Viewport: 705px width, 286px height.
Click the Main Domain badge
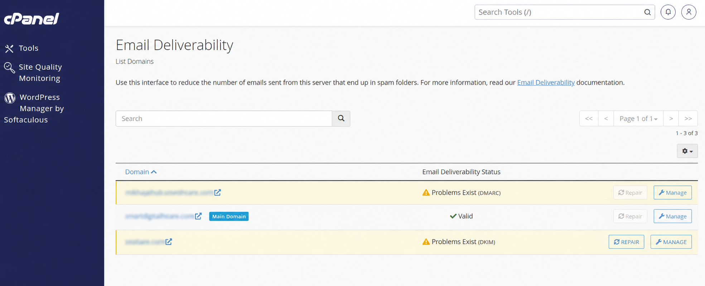229,217
